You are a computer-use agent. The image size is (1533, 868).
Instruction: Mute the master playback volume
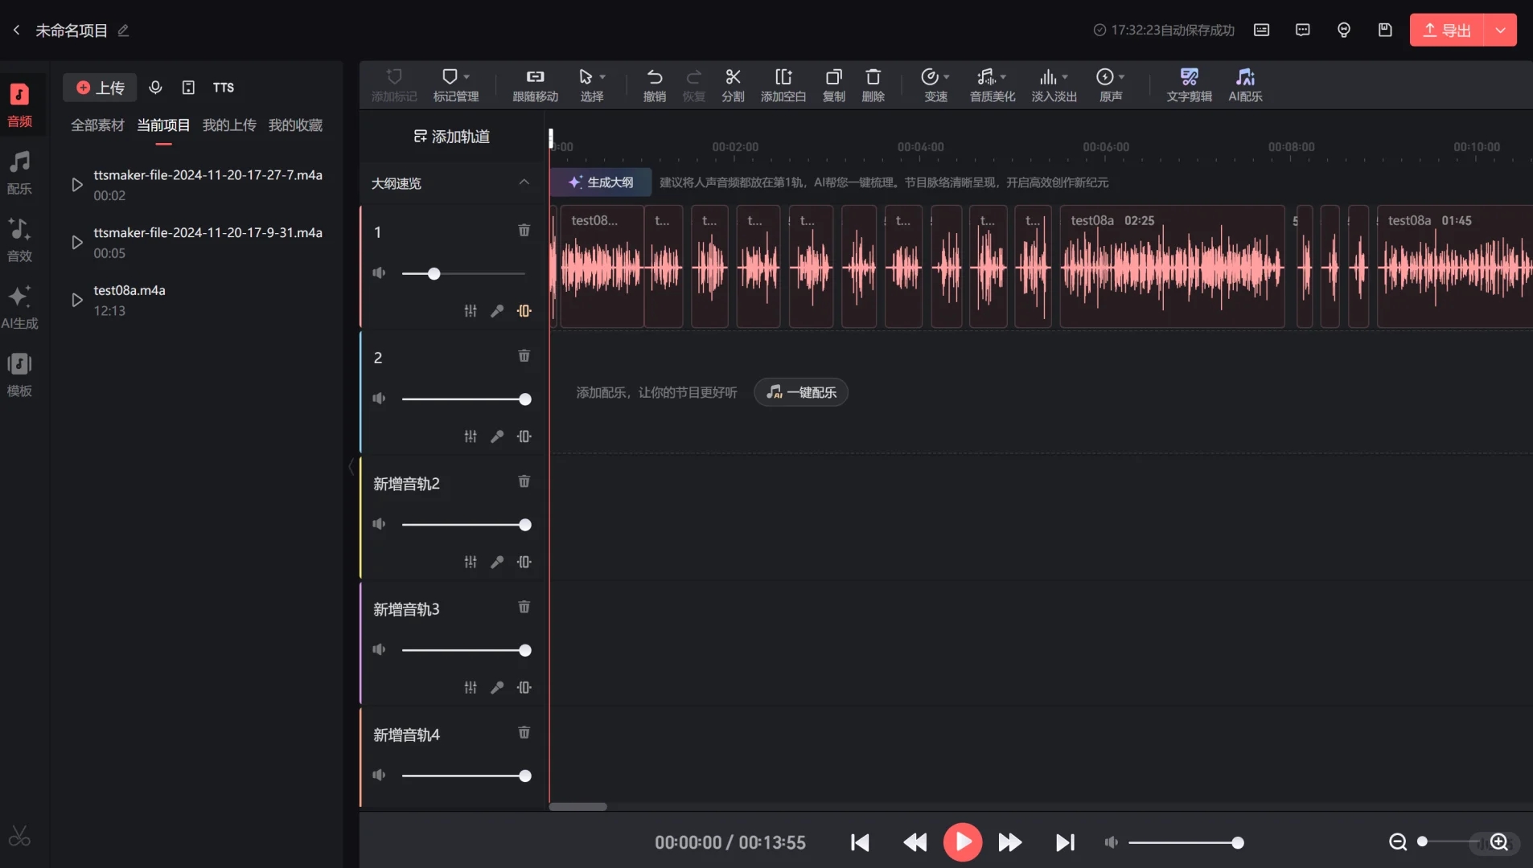tap(1111, 842)
